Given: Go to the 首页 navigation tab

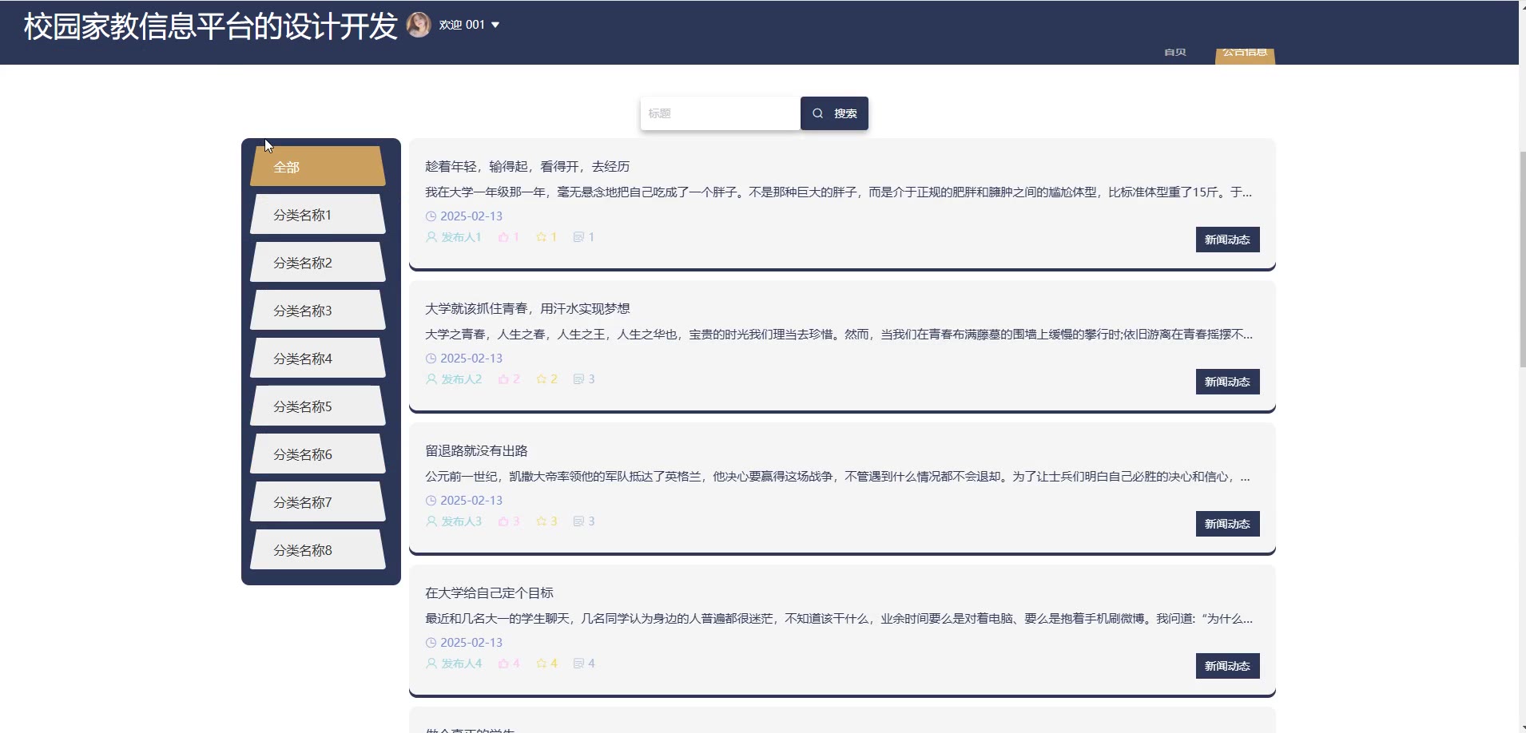Looking at the screenshot, I should [x=1174, y=52].
